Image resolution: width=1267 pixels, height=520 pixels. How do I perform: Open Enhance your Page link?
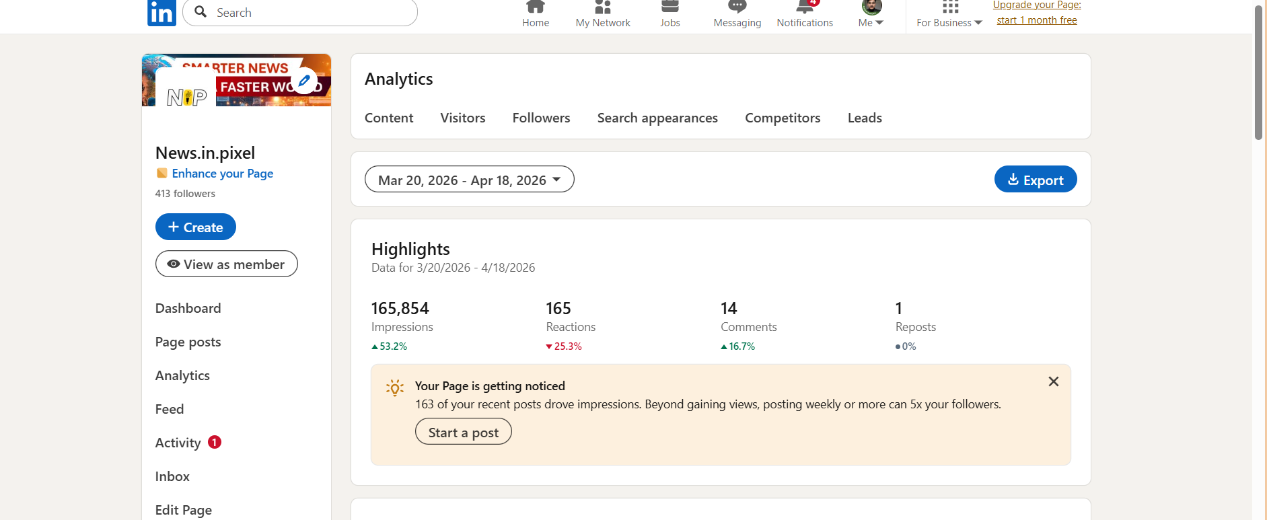point(222,174)
